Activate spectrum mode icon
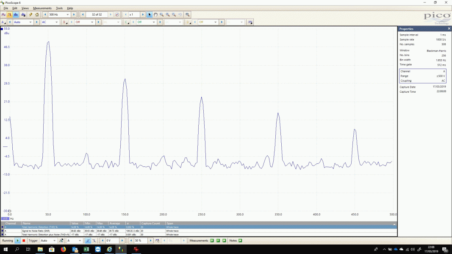The image size is (452, 254). tap(16, 14)
